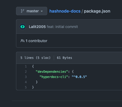Click the contributors people icon
The image size is (122, 107).
[23, 41]
